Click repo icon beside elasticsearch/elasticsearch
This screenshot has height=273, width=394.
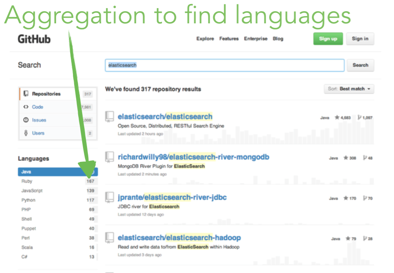point(109,117)
